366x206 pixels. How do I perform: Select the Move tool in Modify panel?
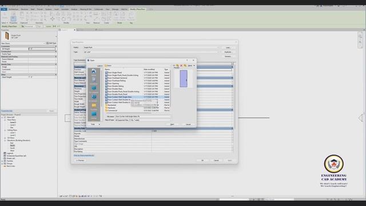[x=52, y=19]
